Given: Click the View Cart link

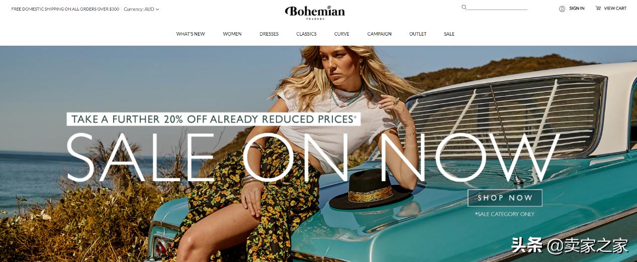Looking at the screenshot, I should (615, 9).
